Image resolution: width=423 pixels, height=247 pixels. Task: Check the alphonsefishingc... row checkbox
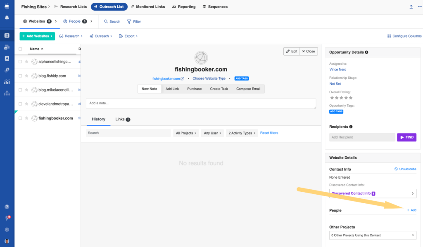(x=20, y=62)
